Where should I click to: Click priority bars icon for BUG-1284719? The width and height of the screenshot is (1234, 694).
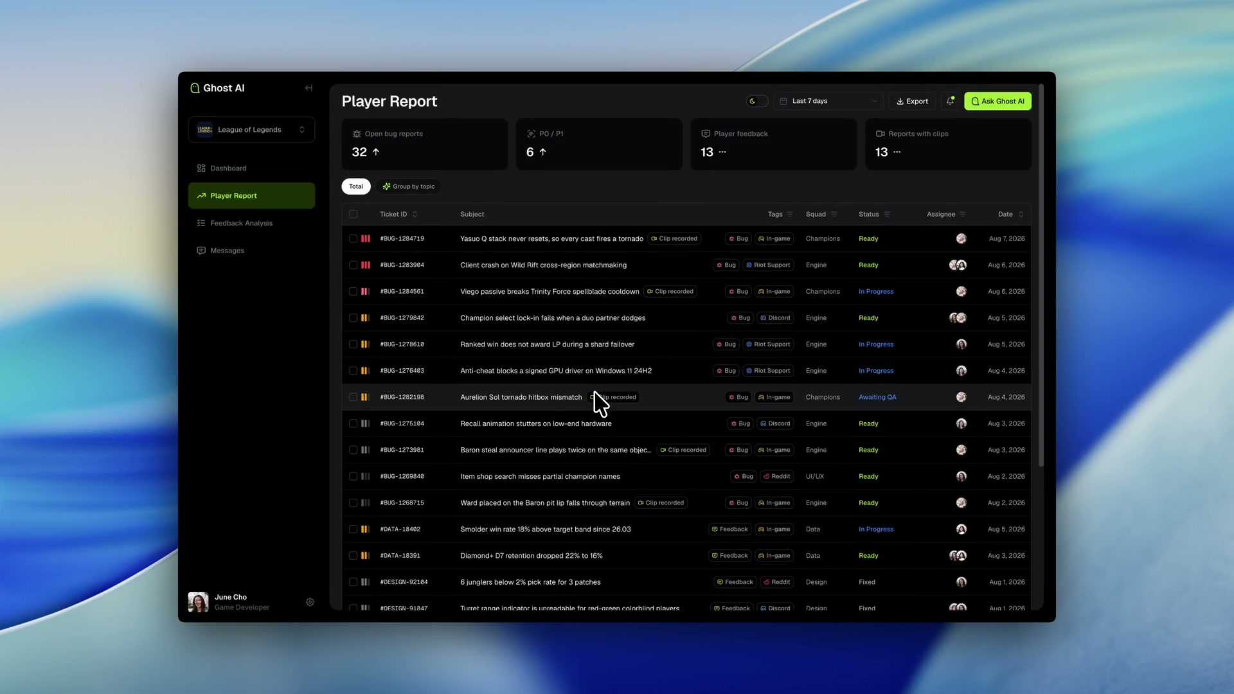click(x=366, y=238)
